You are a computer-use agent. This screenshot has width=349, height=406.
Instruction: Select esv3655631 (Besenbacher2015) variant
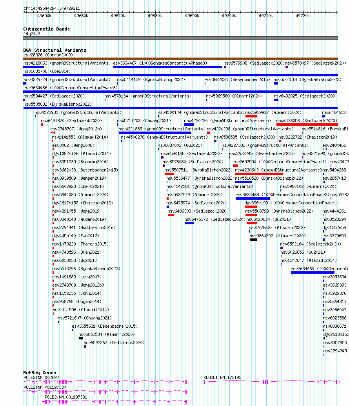[105, 327]
